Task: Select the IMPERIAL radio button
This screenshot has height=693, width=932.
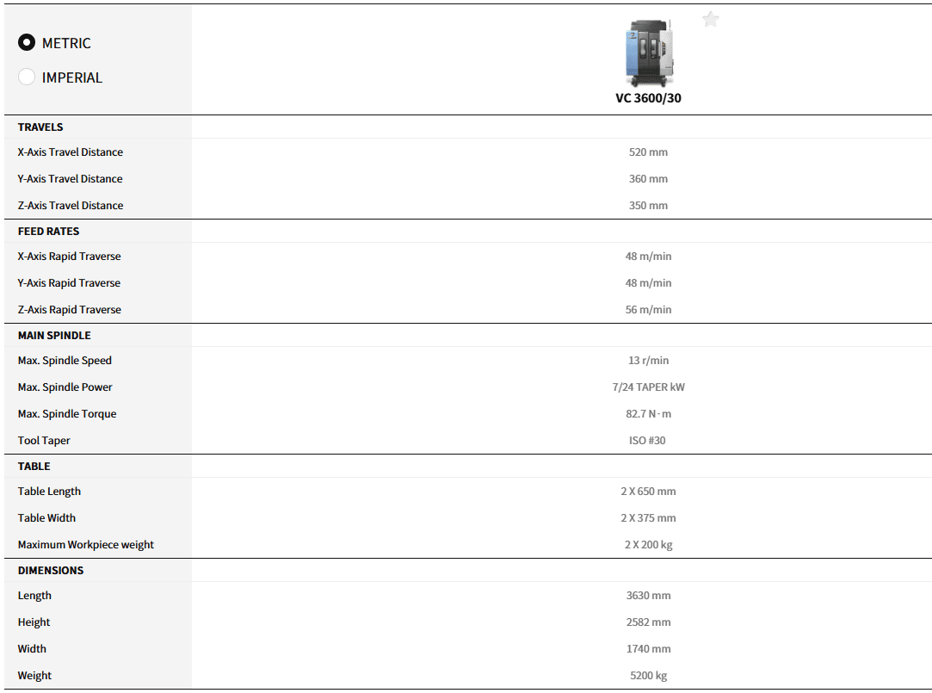Action: [x=27, y=77]
